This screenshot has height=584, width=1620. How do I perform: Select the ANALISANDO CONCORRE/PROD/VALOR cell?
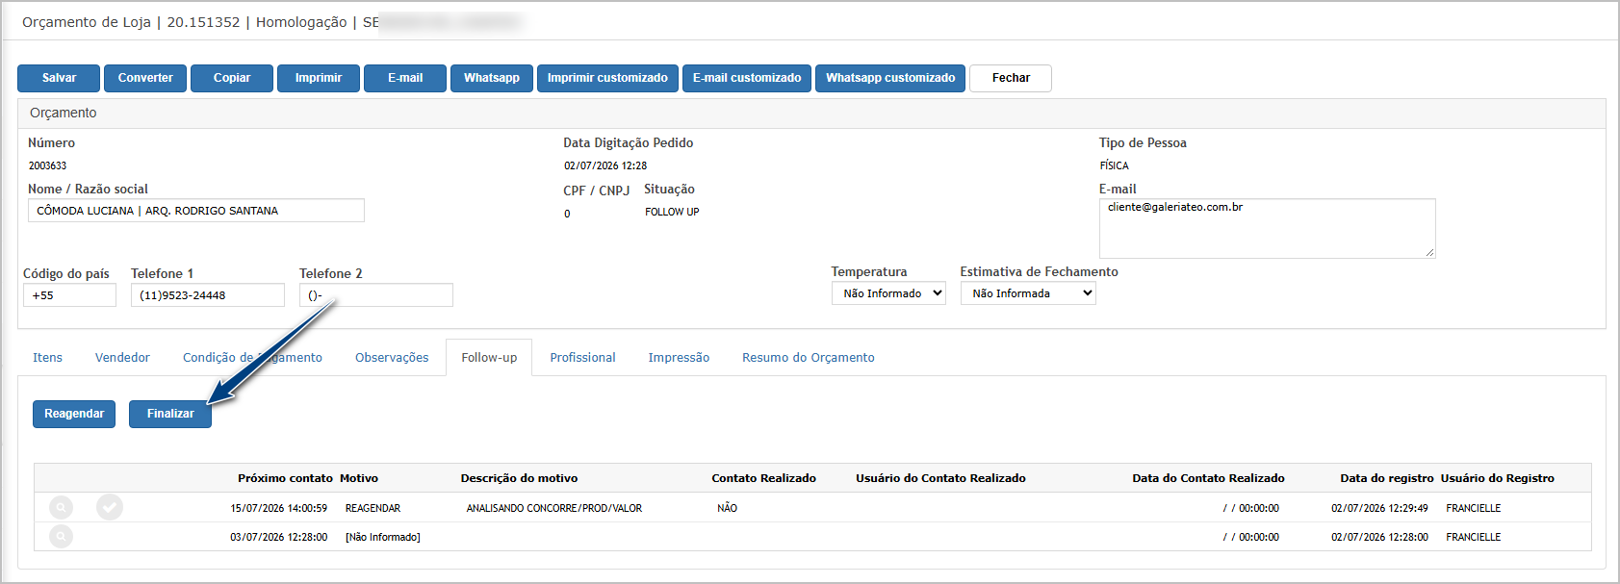click(554, 508)
